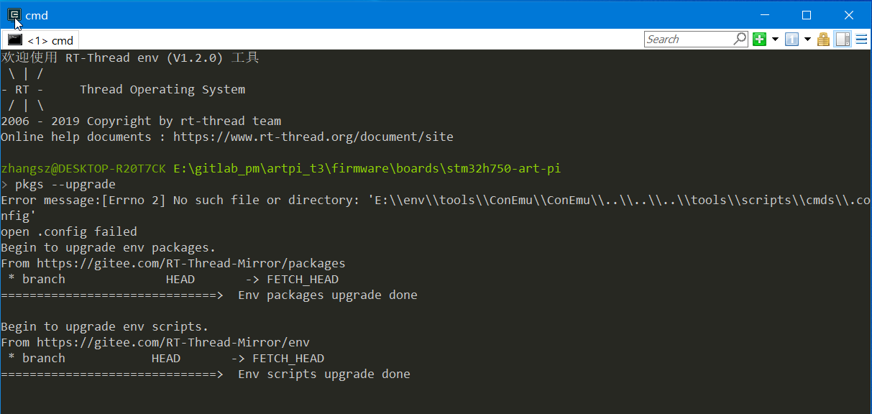The height and width of the screenshot is (414, 872).
Task: Click the active console number "1" toolbar icon
Action: click(x=791, y=39)
